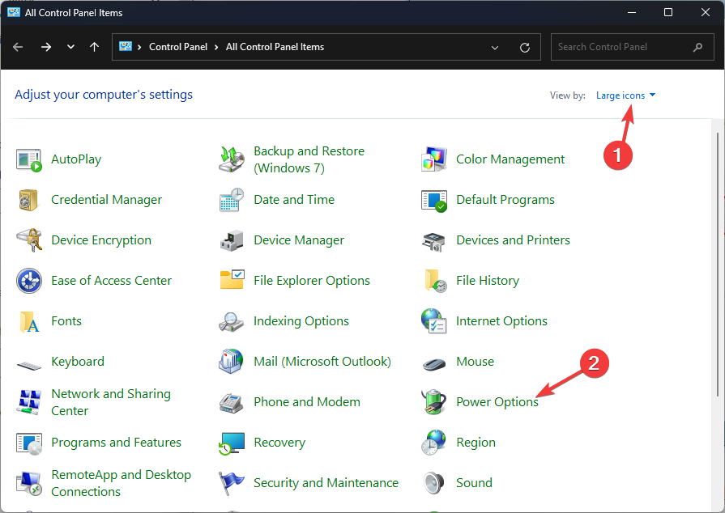
Task: Click the Sound speaker icon
Action: [x=433, y=483]
